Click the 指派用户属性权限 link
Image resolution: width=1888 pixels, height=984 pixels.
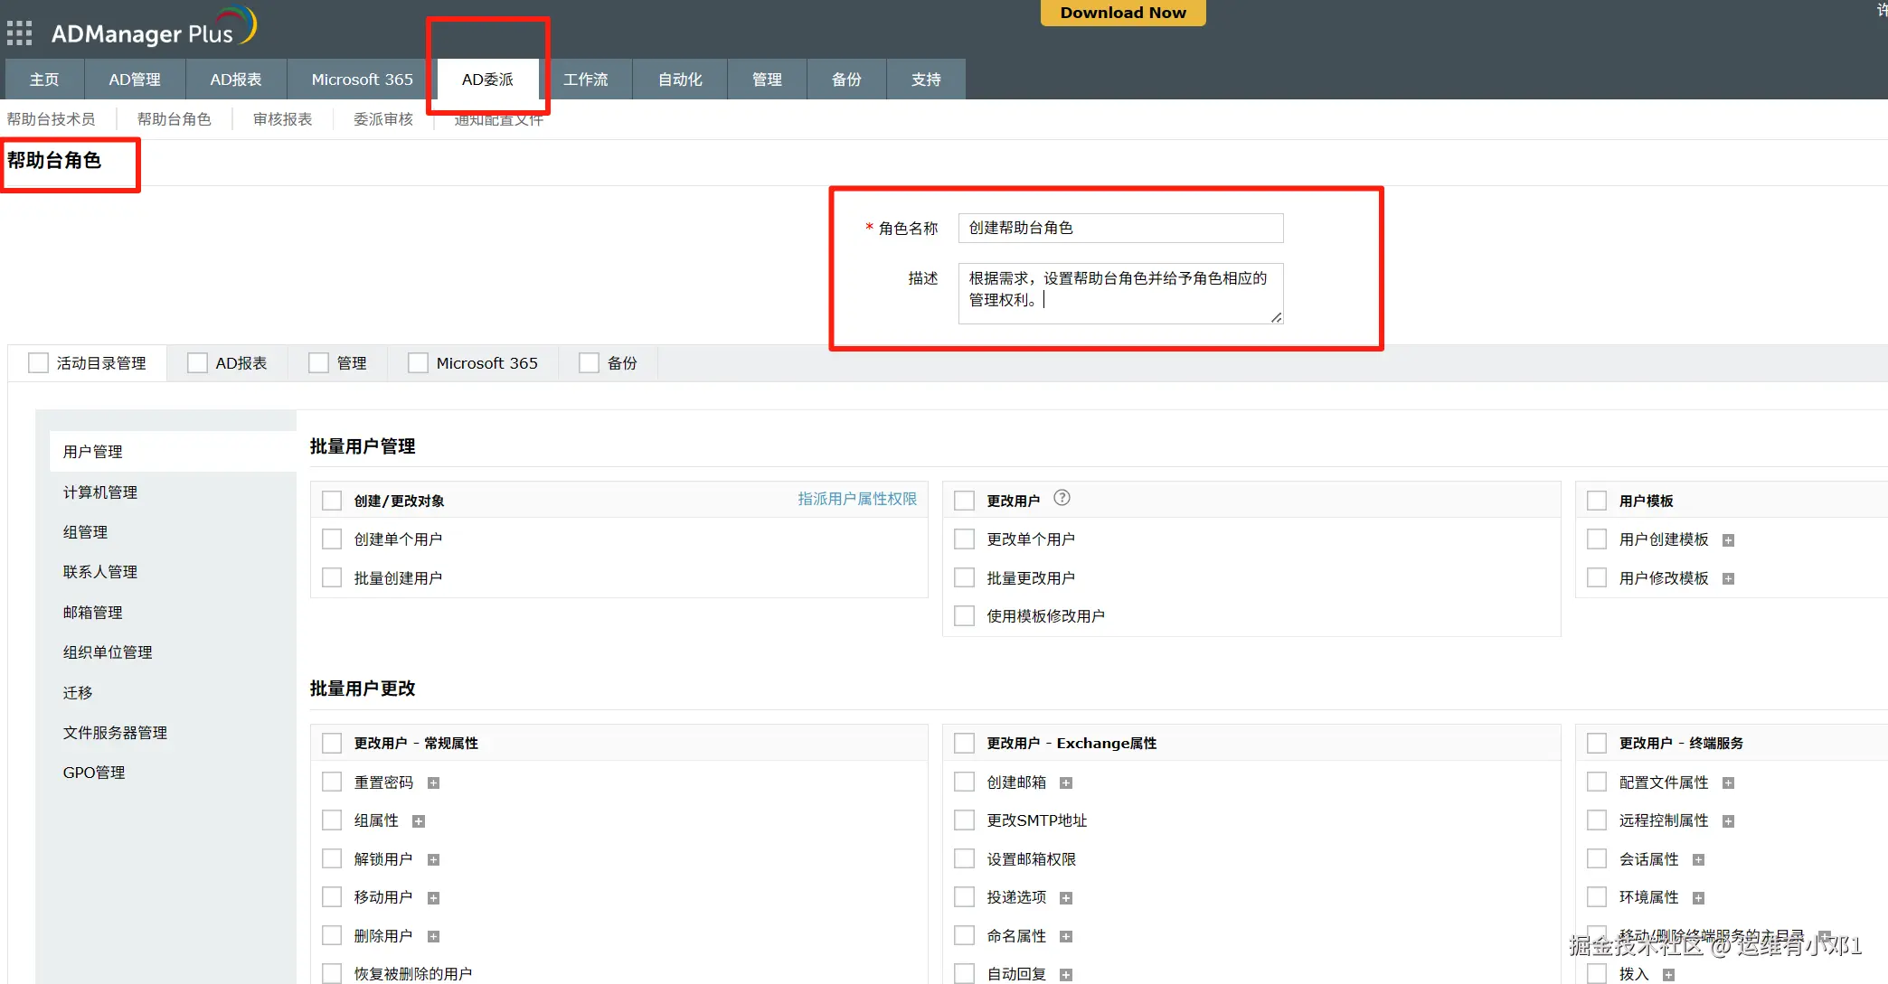coord(856,499)
